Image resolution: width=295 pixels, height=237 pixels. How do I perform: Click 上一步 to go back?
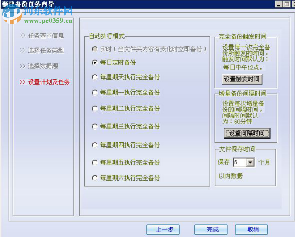pos(163,229)
